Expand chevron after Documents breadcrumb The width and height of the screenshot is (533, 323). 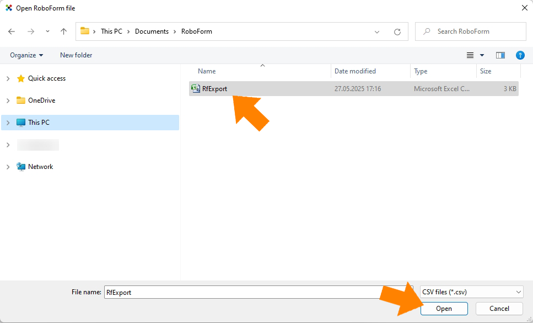coord(175,31)
